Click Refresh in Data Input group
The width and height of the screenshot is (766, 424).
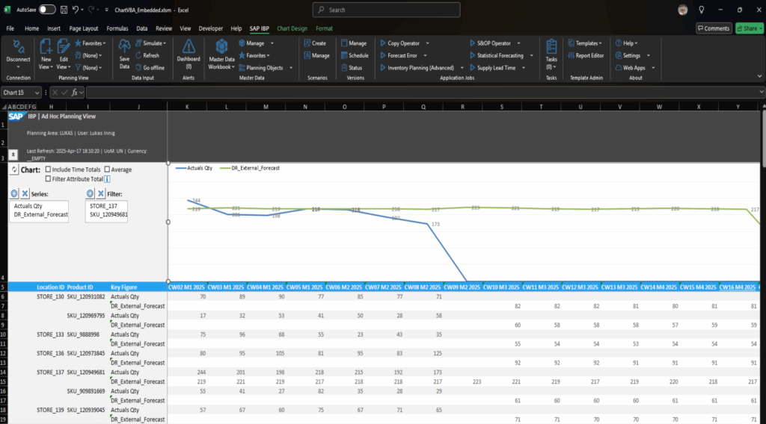[x=147, y=55]
